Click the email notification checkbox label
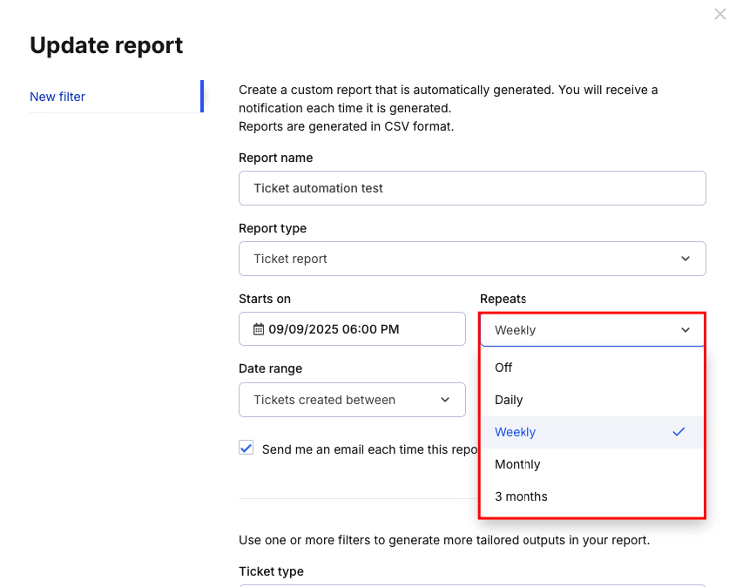The image size is (736, 587). [369, 449]
